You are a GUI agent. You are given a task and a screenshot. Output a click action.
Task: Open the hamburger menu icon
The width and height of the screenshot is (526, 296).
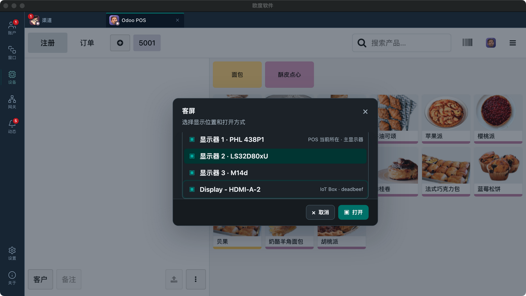click(513, 43)
